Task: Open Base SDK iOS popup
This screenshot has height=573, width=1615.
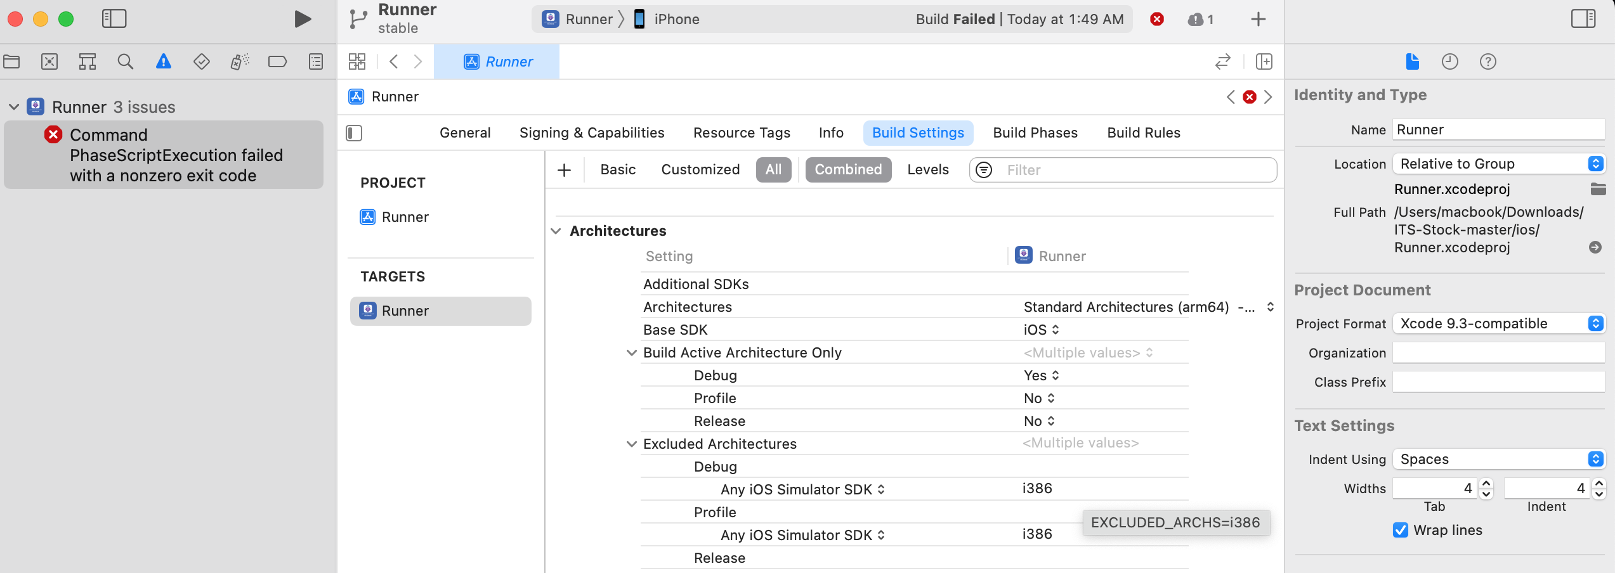Action: 1042,330
